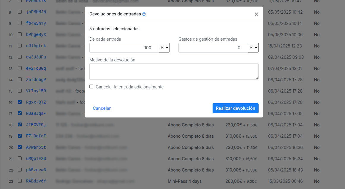
Task: Open ticket link pA5zeew3
Action: click(36, 170)
